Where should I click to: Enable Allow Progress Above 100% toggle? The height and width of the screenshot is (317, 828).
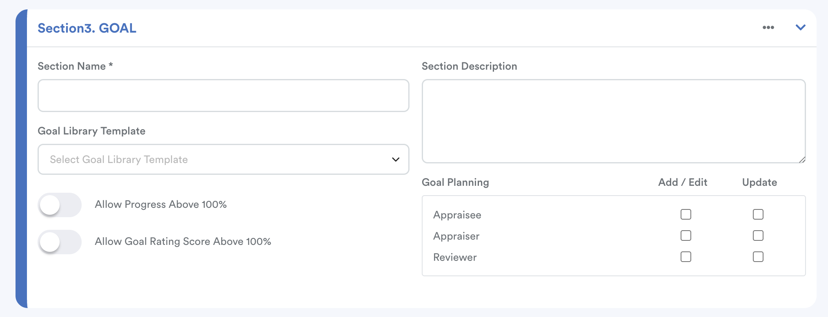point(60,205)
